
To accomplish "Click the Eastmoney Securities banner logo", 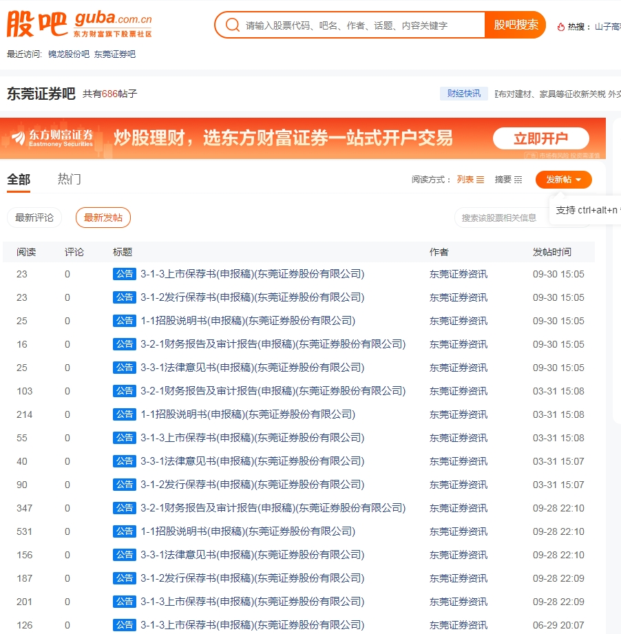I will click(x=52, y=138).
